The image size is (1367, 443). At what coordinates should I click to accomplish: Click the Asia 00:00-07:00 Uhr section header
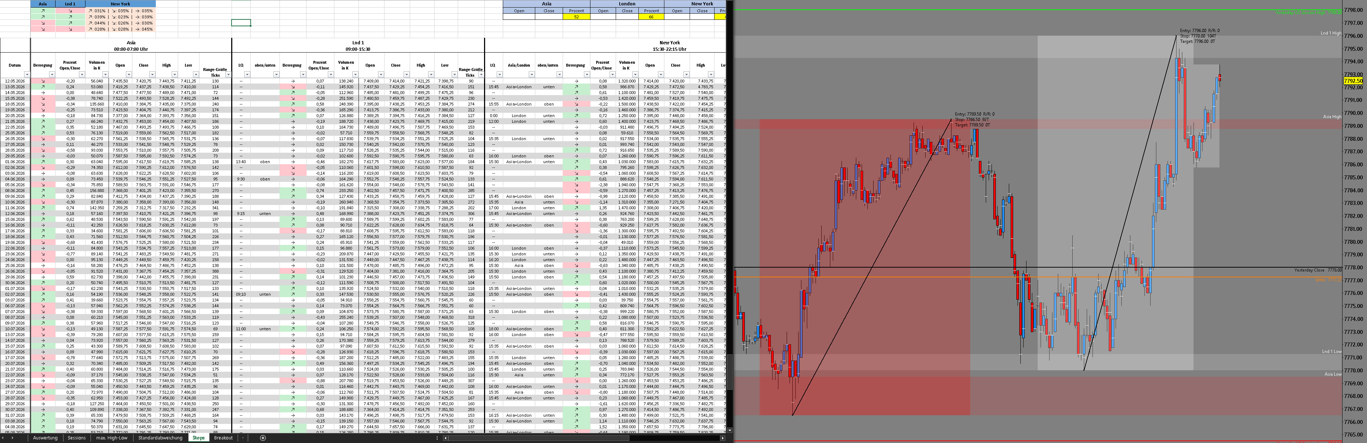[131, 46]
